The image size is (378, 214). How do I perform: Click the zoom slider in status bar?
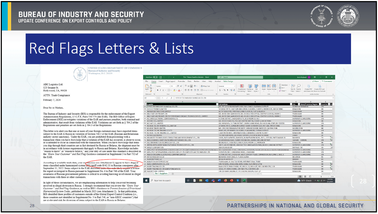321,177
